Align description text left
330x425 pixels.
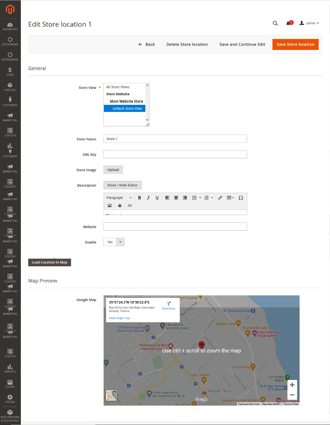pos(167,198)
